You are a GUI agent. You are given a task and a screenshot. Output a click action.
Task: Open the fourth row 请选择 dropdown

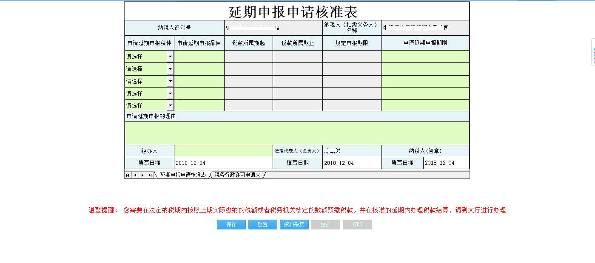click(169, 93)
